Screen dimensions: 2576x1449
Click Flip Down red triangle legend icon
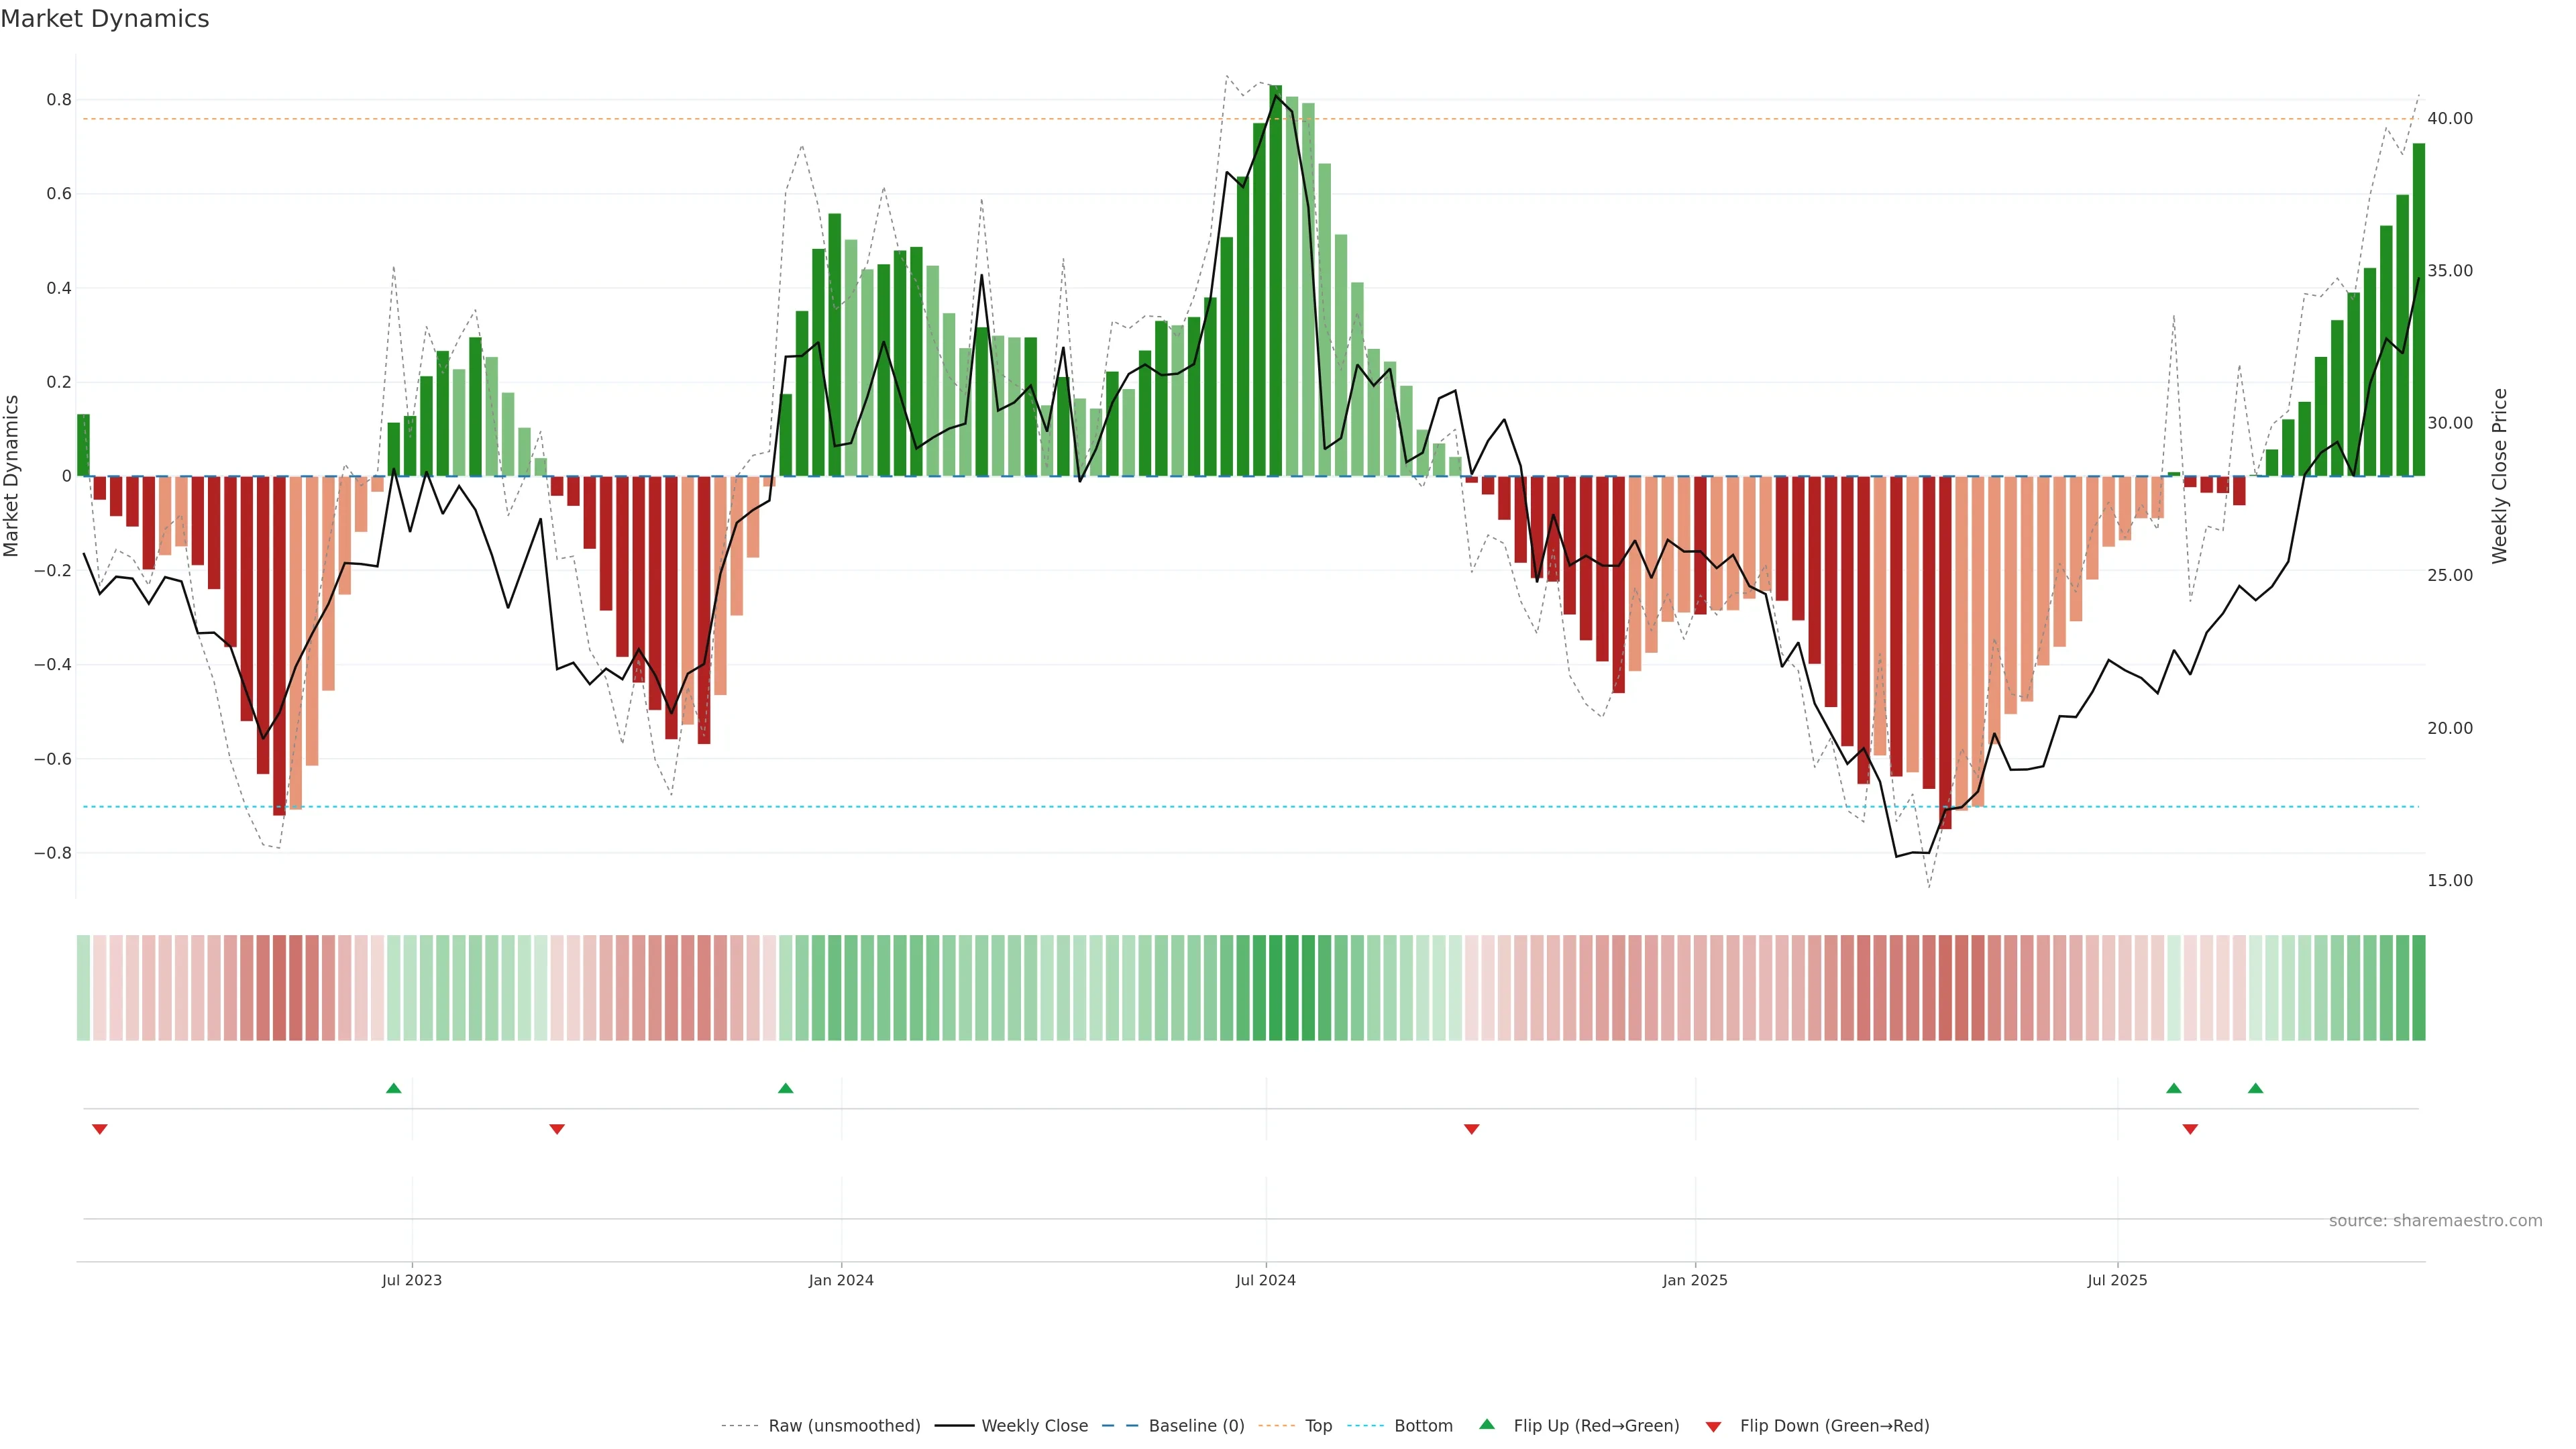click(1713, 1426)
